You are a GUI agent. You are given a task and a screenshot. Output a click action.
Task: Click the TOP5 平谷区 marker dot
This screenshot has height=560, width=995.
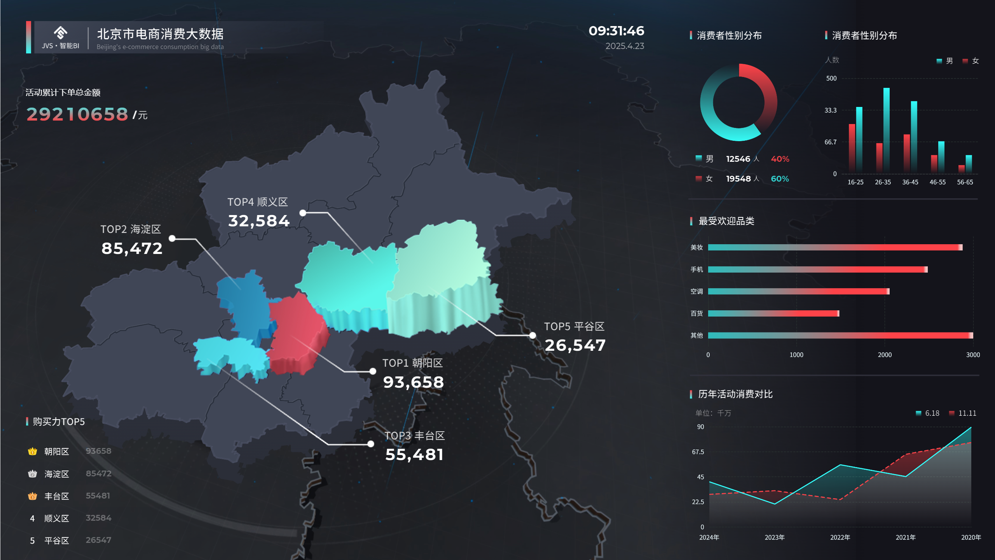(532, 335)
